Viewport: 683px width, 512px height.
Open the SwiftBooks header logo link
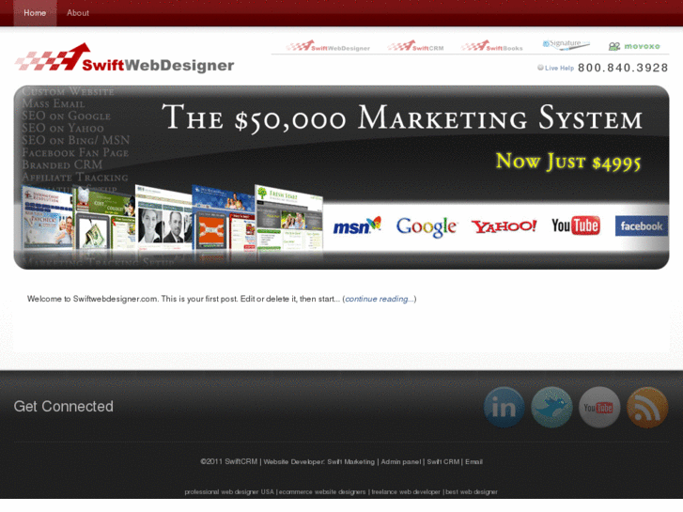tap(492, 46)
